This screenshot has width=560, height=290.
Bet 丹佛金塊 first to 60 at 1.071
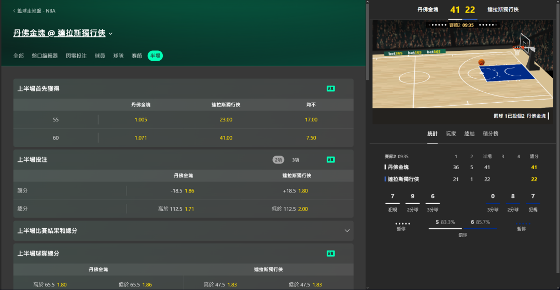click(x=141, y=138)
